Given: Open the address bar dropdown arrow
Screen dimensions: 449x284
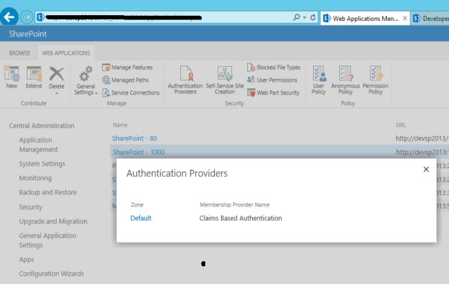Looking at the screenshot, I should click(x=305, y=18).
